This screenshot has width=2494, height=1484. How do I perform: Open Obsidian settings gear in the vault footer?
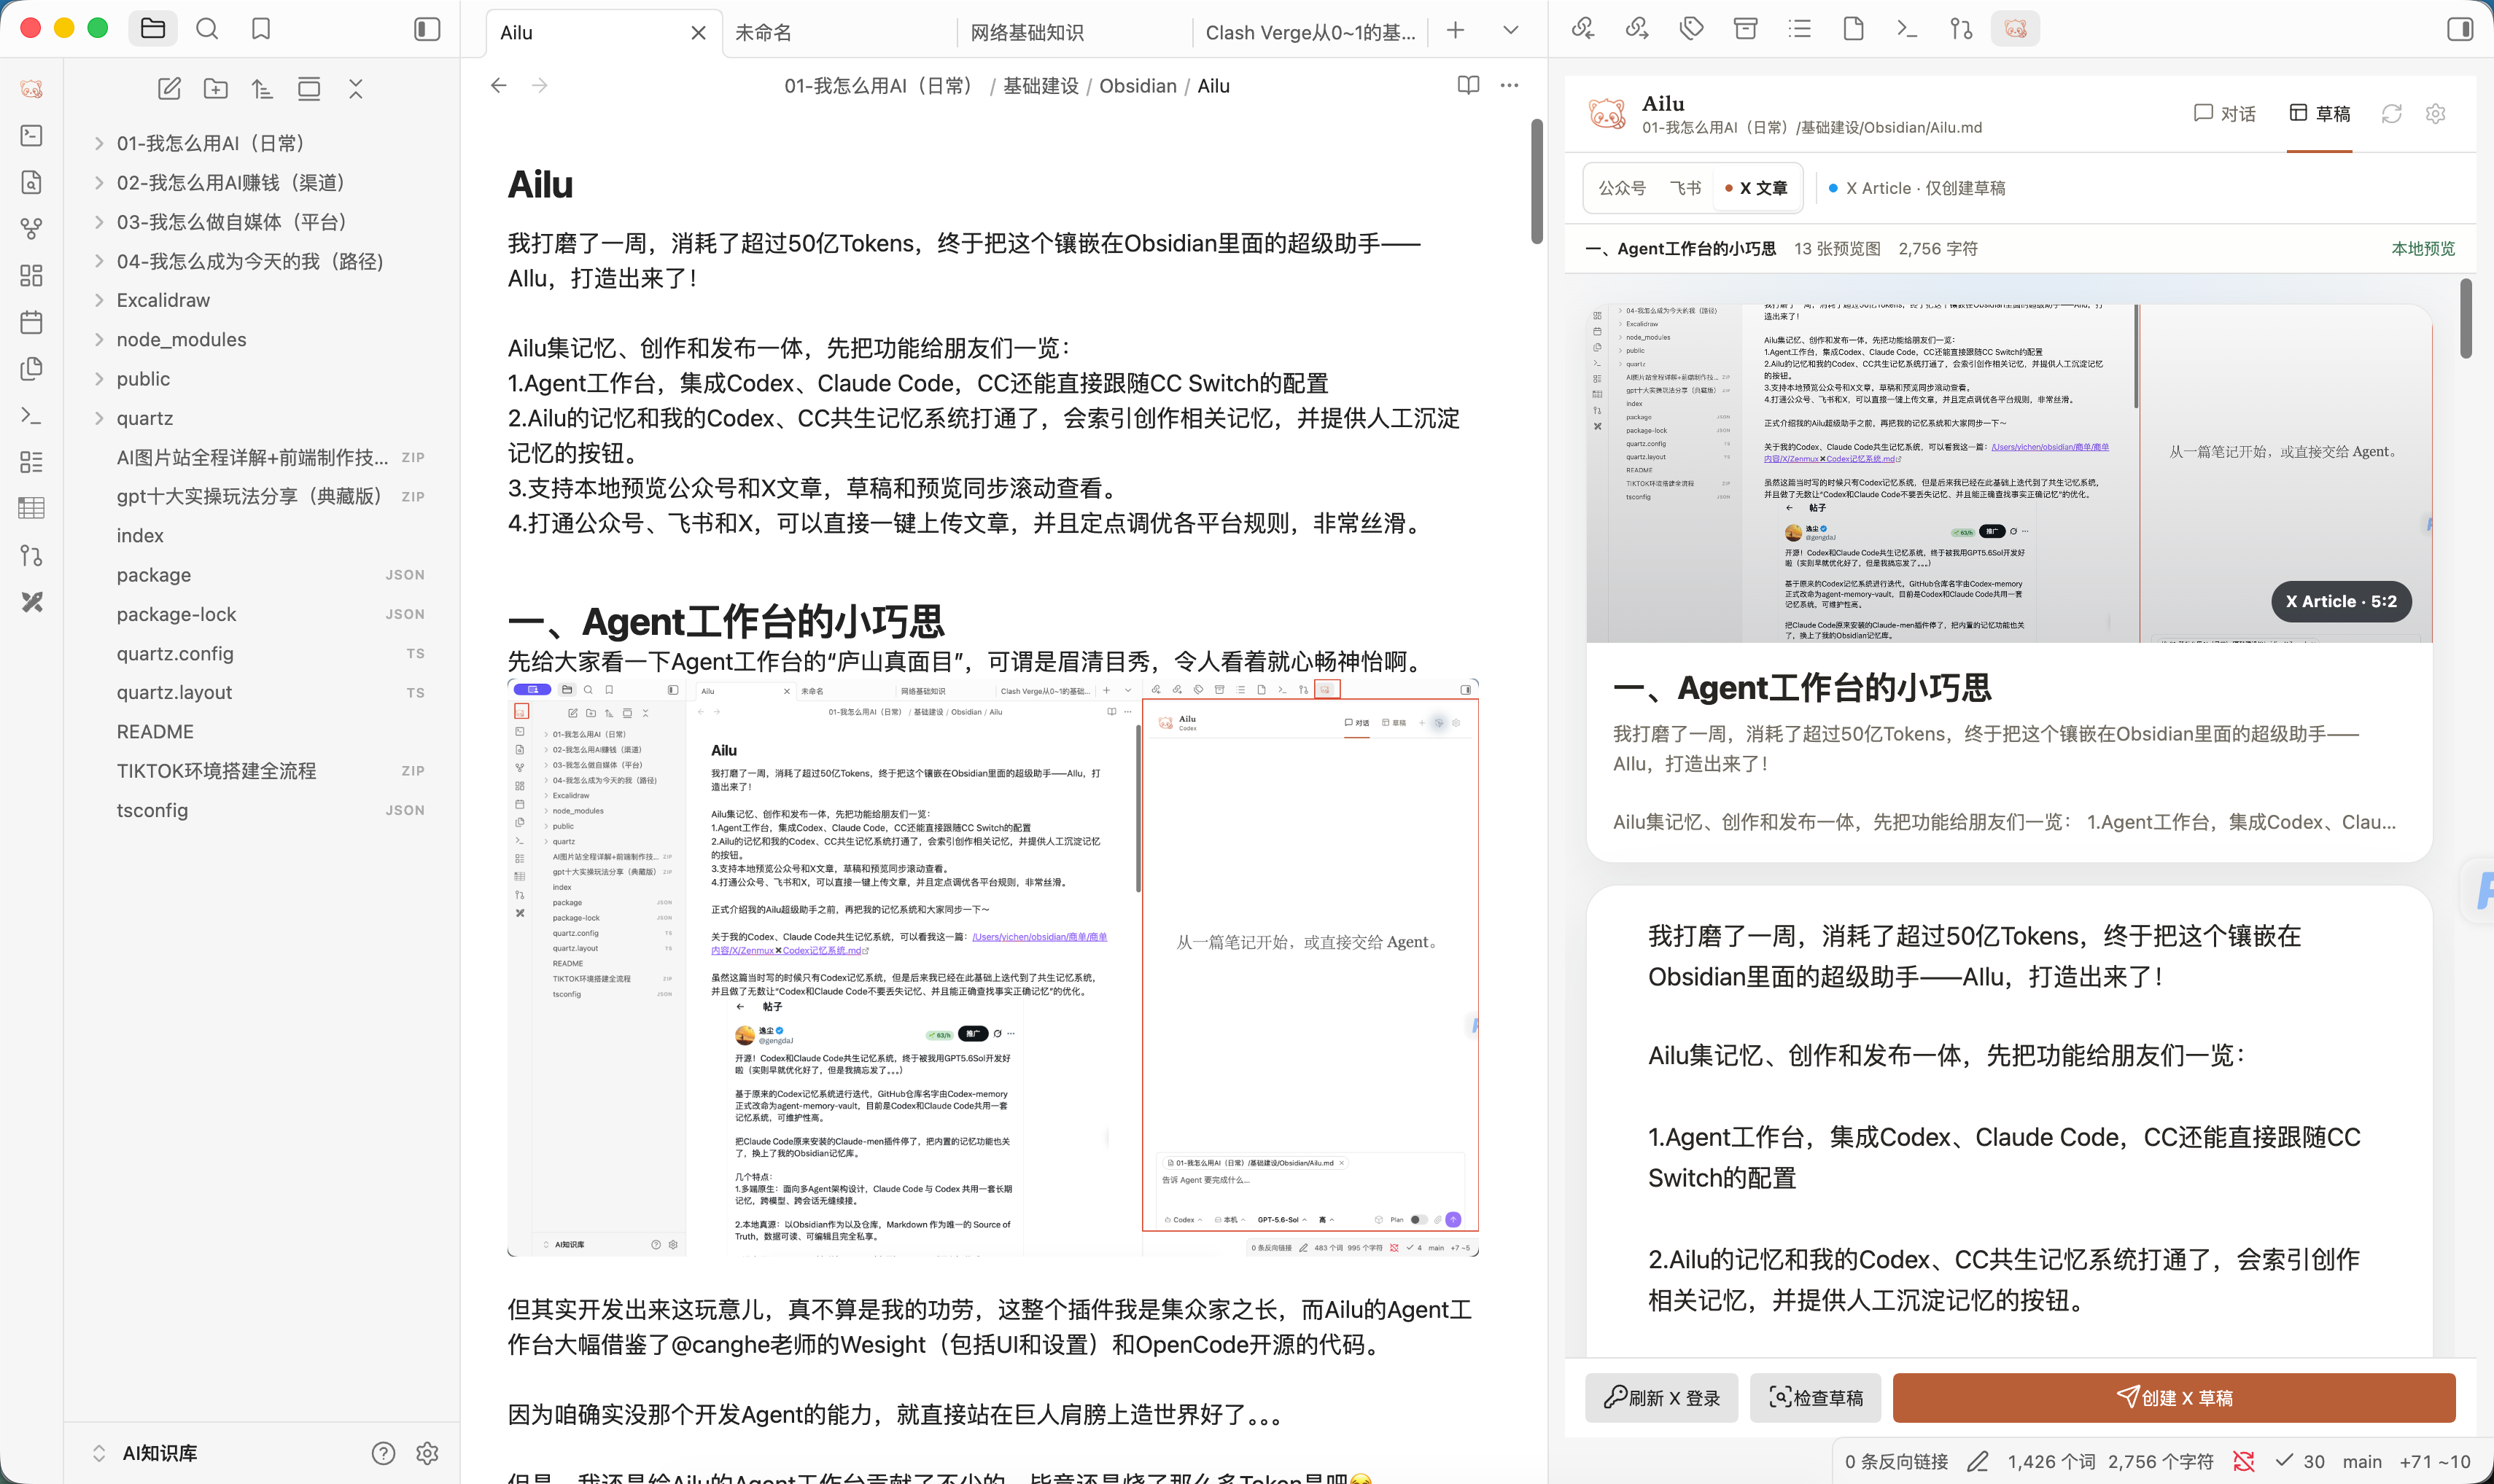pyautogui.click(x=427, y=1453)
